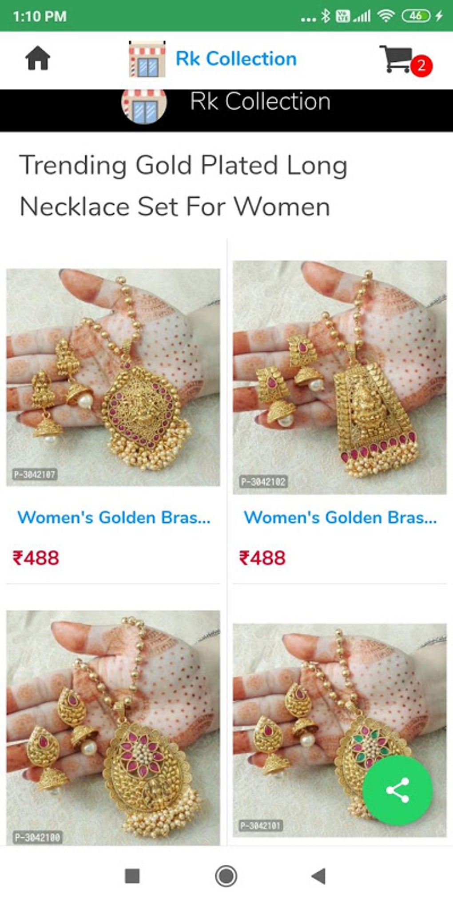The width and height of the screenshot is (453, 906).
Task: Open necklace image labeled P-3042101
Action: (x=340, y=730)
